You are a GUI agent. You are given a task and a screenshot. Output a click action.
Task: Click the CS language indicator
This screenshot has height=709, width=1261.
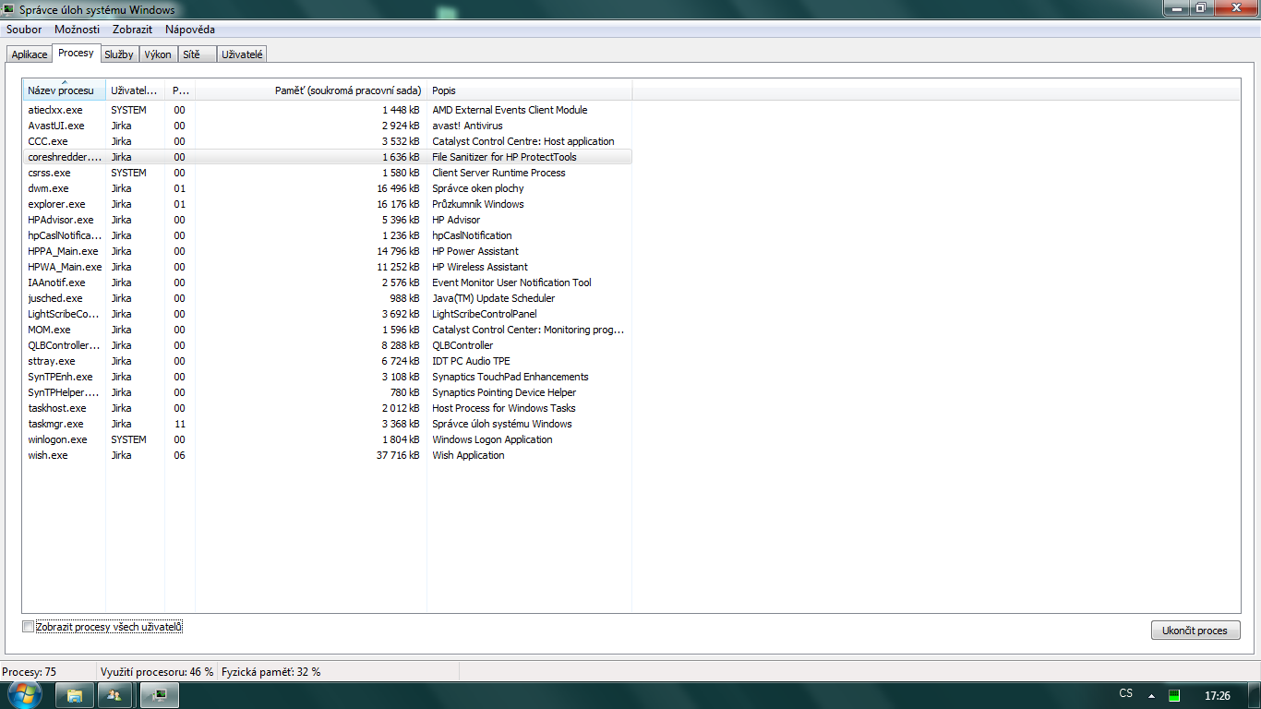[1125, 694]
